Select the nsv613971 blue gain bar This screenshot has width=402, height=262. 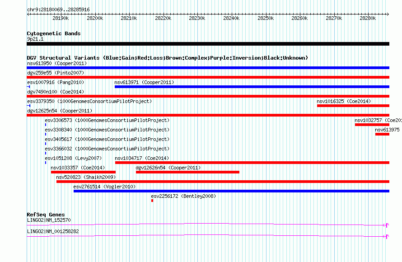pyautogui.click(x=252, y=87)
